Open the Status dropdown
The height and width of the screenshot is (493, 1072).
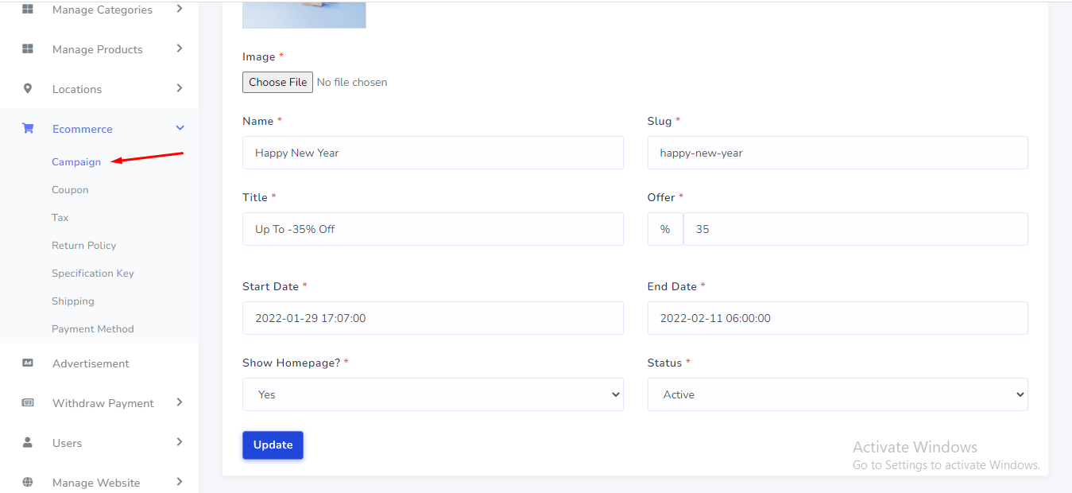pyautogui.click(x=837, y=394)
